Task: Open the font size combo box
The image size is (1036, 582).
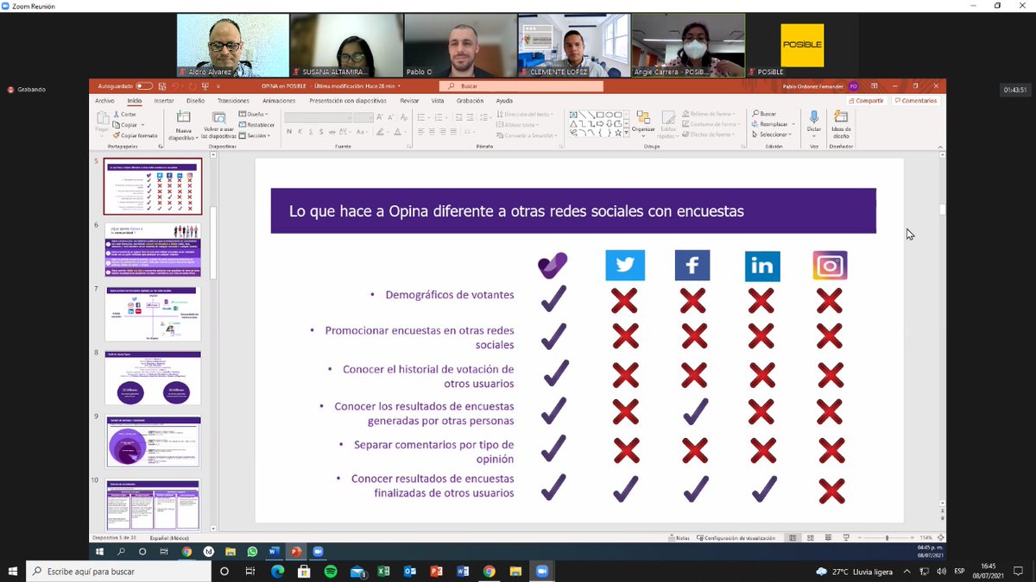Action: tap(364, 116)
